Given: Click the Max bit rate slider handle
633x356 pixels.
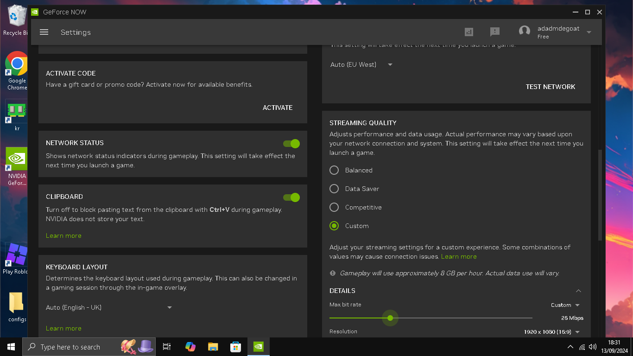Looking at the screenshot, I should (390, 318).
